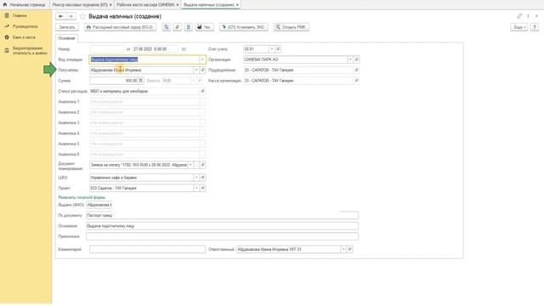Mark the document as favorite with star
This screenshot has width=544, height=306.
click(x=82, y=16)
